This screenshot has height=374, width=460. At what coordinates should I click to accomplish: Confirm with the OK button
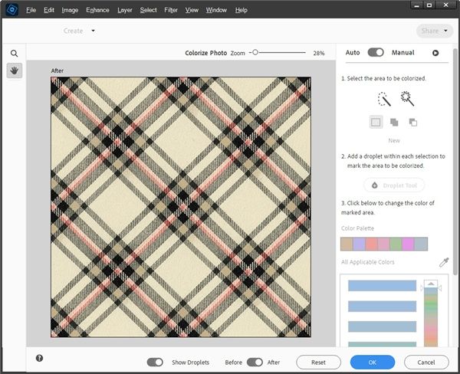click(373, 363)
